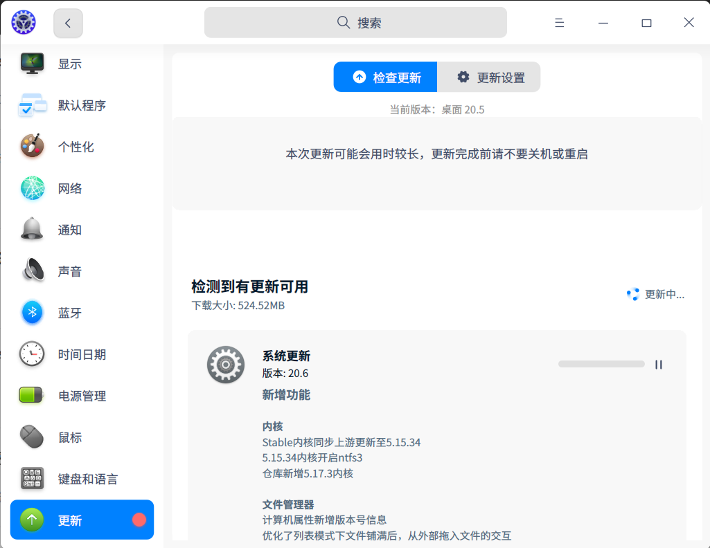
Task: Click the 更新 entry in the sidebar
Action: pyautogui.click(x=69, y=520)
